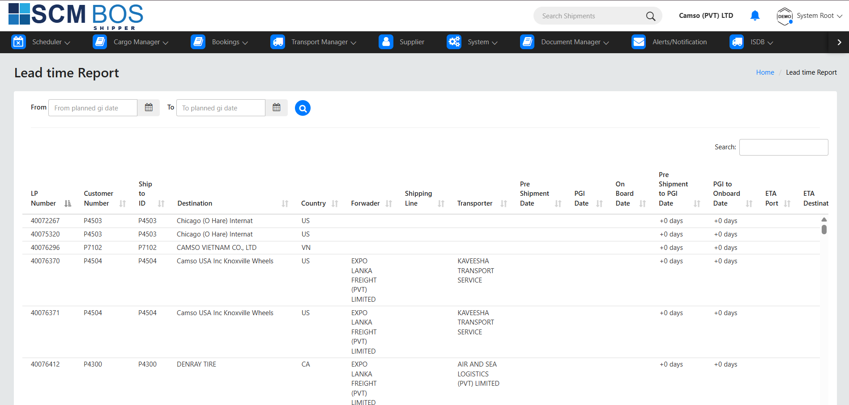Screen dimensions: 849x405
Task: Click the Supplier person icon
Action: pyautogui.click(x=386, y=42)
